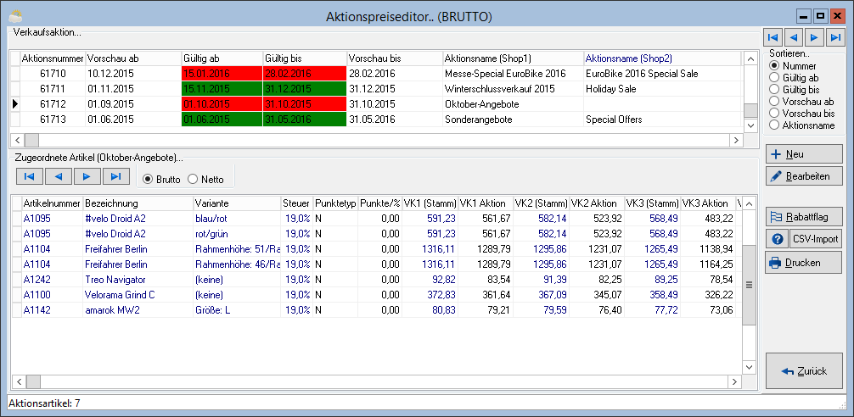The height and width of the screenshot is (417, 854).
Task: Go to next sales action record
Action: (x=814, y=37)
